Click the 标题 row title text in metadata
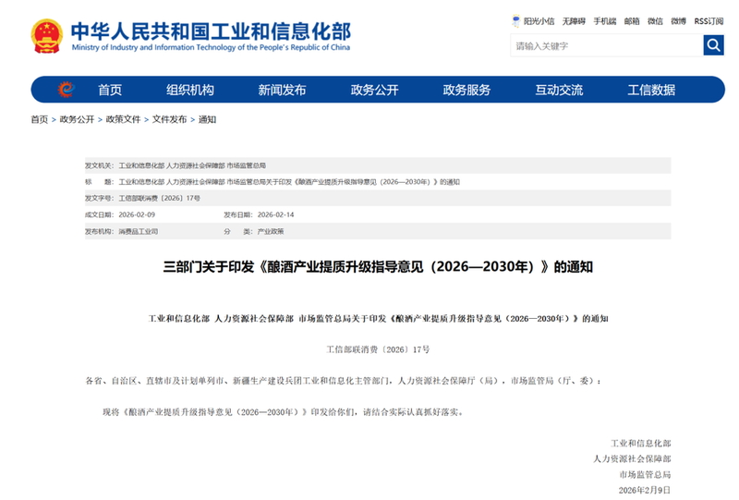The width and height of the screenshot is (739, 500). [289, 182]
